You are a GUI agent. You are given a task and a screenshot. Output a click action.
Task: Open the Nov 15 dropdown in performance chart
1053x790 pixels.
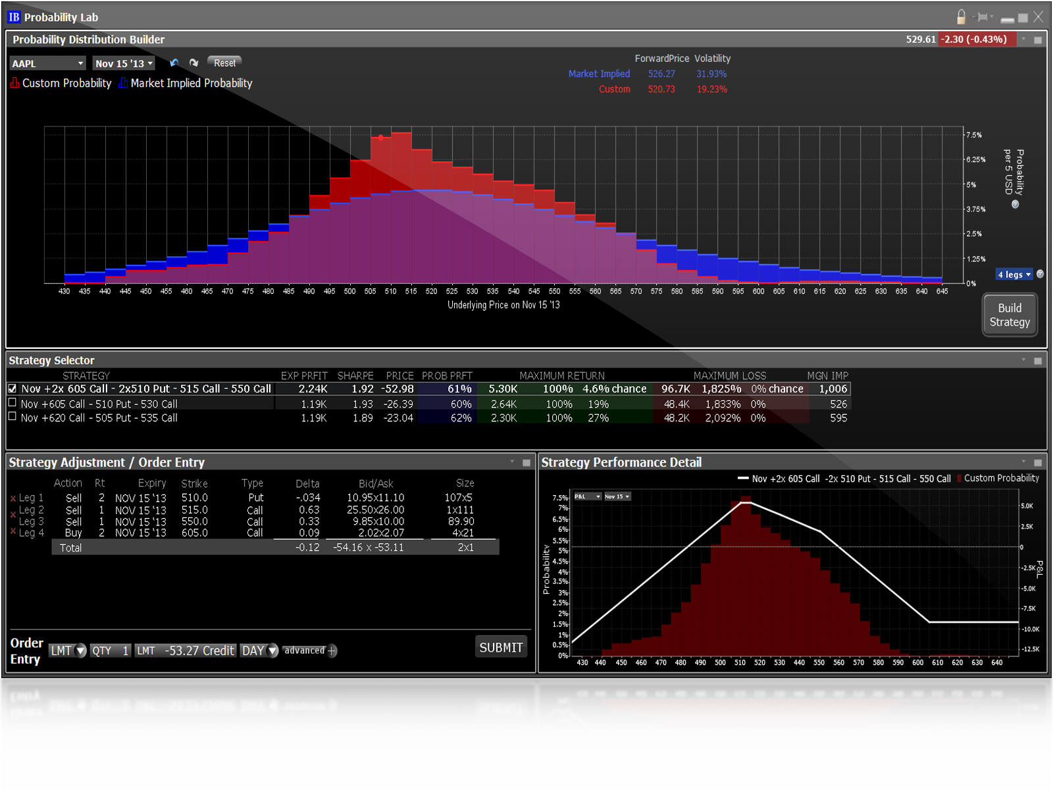pos(617,496)
